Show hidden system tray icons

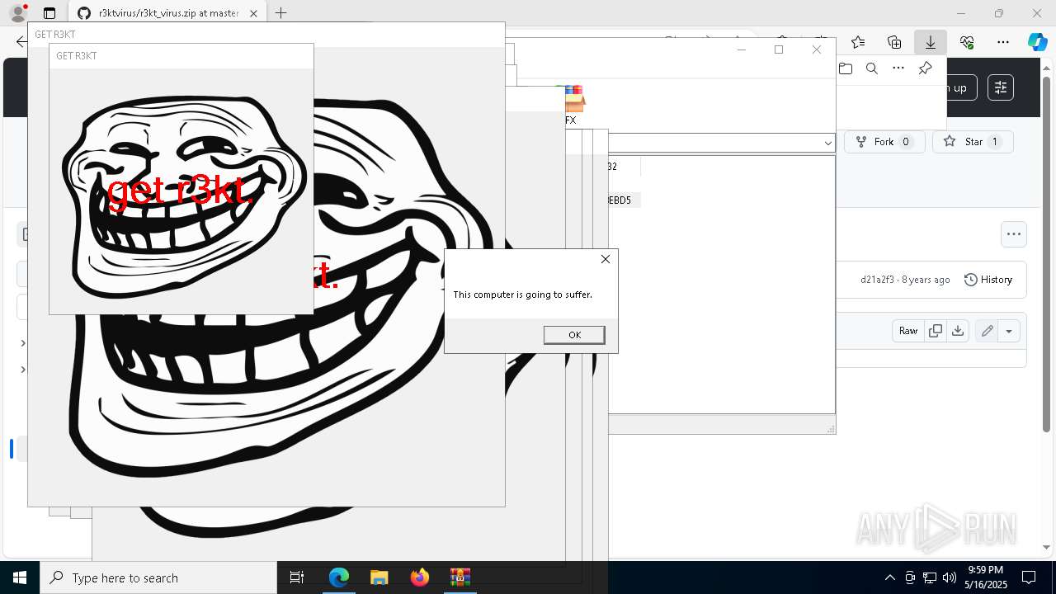pos(889,577)
